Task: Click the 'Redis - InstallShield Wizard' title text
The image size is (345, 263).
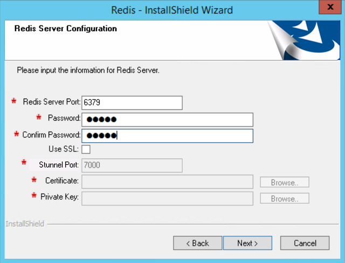Action: pos(172,10)
